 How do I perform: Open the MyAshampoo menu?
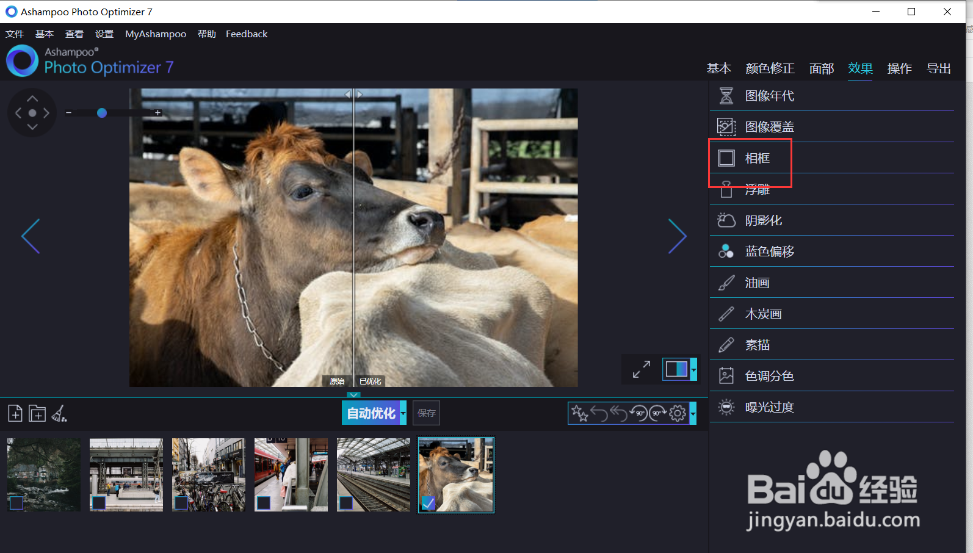tap(156, 34)
